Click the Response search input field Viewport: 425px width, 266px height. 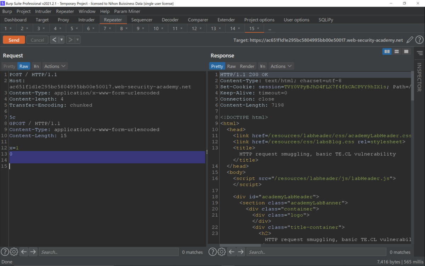(x=317, y=252)
